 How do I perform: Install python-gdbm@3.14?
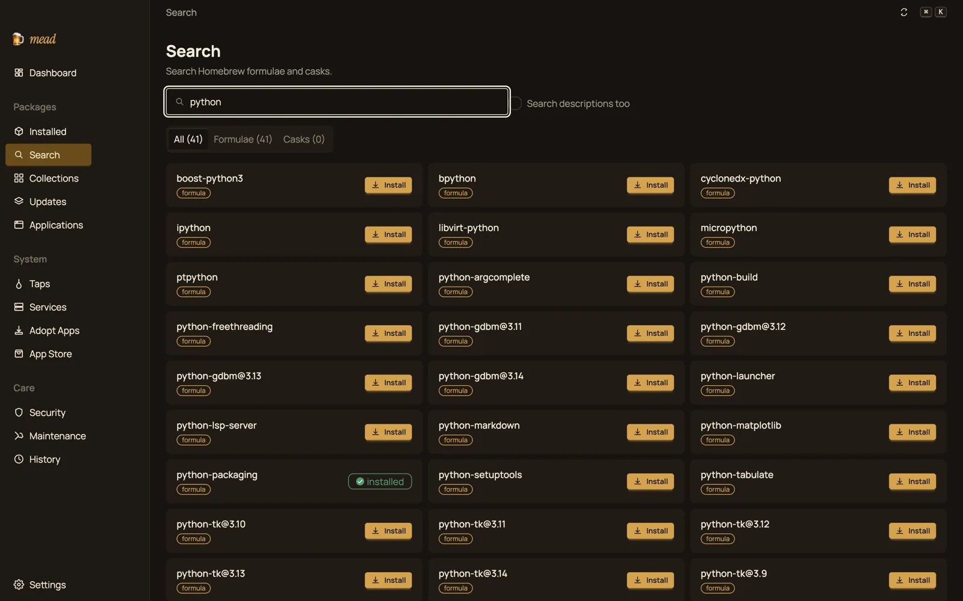650,382
